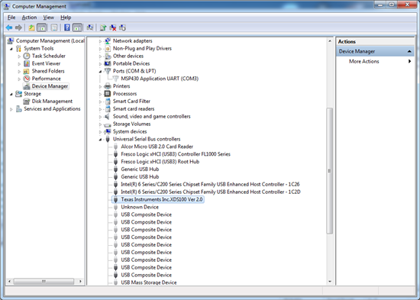The height and width of the screenshot is (300, 420).
Task: Click the Ports (COM & LPT) icon
Action: (108, 71)
